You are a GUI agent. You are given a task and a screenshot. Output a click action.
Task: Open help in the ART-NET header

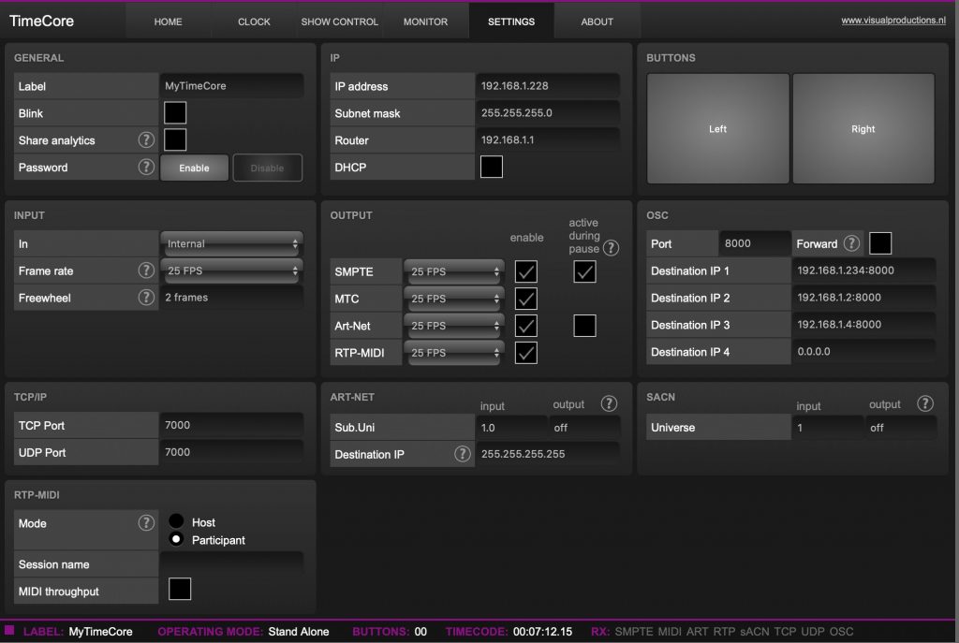(x=609, y=403)
